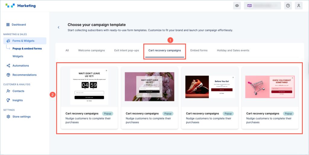Open Popup & embed forms
The image size is (309, 155).
[27, 49]
